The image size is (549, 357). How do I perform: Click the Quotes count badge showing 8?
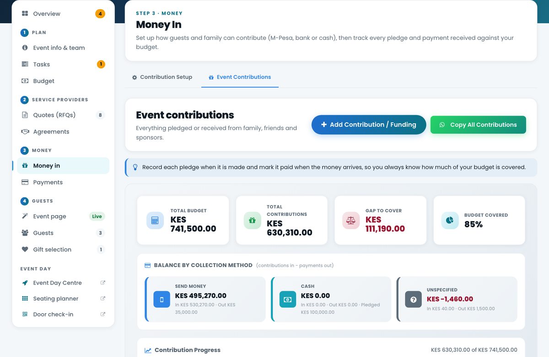pyautogui.click(x=100, y=115)
